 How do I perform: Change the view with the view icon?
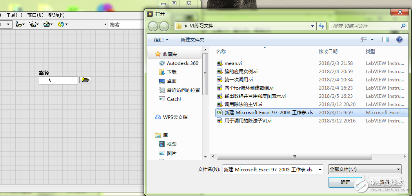click(x=364, y=40)
